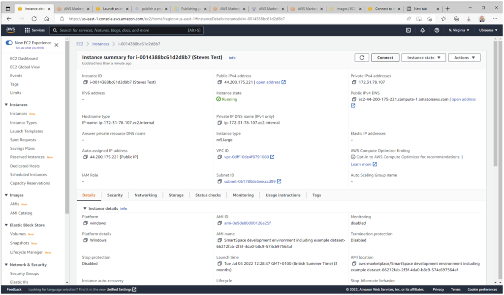Collapse the Images sidebar section
This screenshot has width=504, height=295.
(x=6, y=196)
